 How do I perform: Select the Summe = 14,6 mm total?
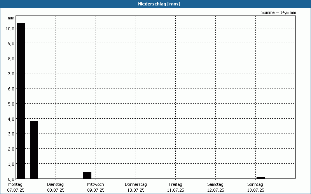click(278, 13)
